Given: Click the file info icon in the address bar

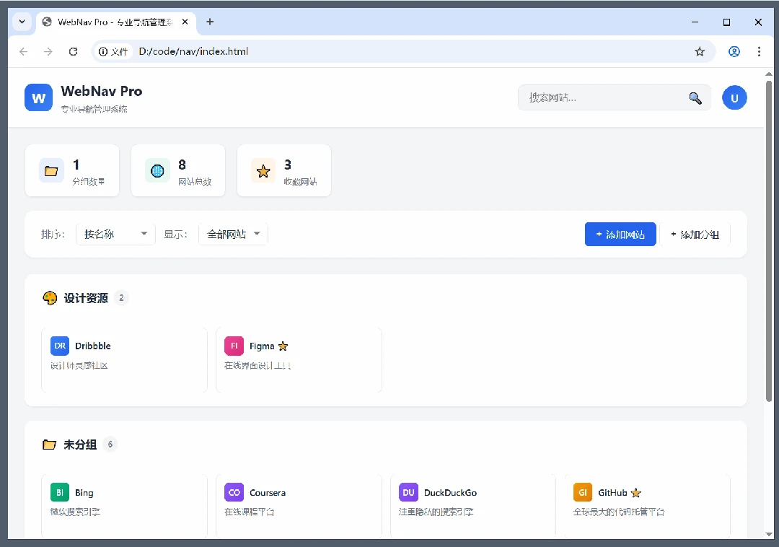Looking at the screenshot, I should 113,51.
